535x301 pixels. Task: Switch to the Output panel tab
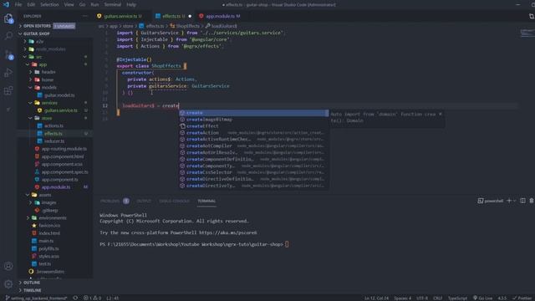(x=144, y=201)
